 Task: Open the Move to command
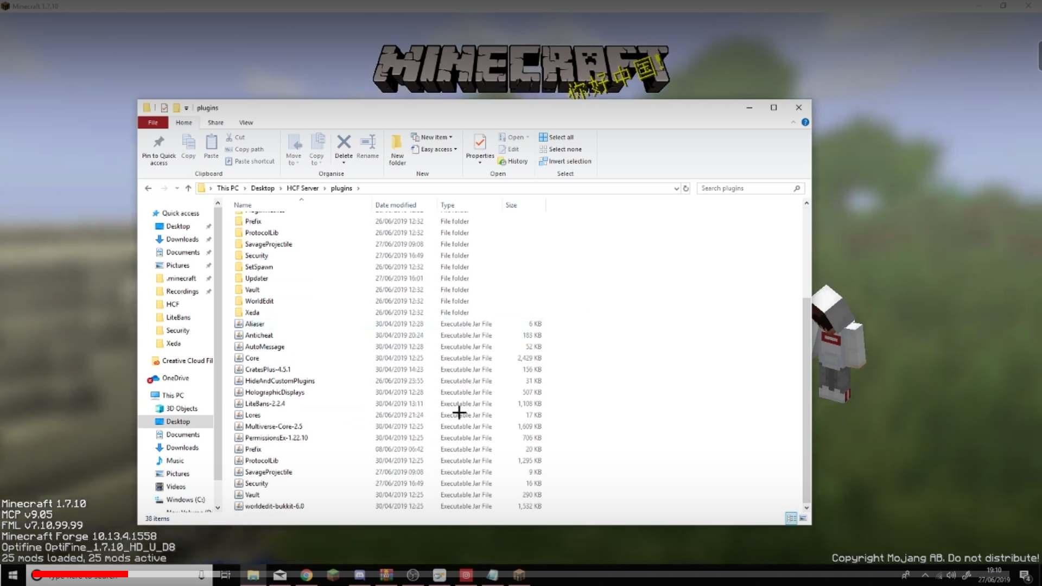click(294, 149)
